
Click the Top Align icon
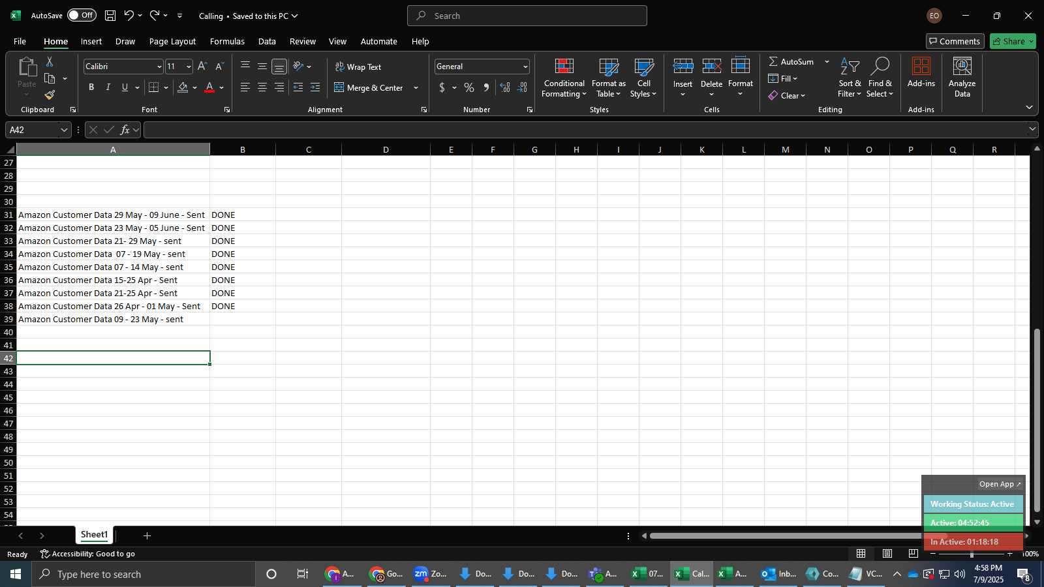point(245,67)
